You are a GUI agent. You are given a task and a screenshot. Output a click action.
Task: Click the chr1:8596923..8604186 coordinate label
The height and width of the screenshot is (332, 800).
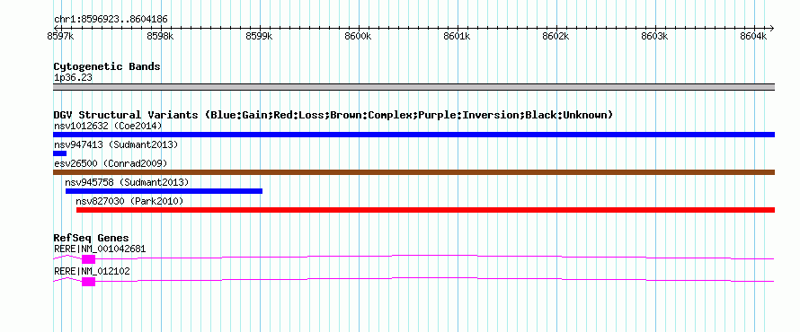pos(111,20)
